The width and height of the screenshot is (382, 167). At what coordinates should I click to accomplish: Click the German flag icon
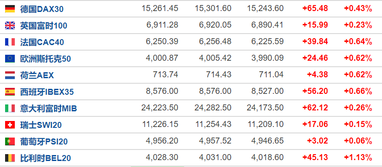pos(10,9)
